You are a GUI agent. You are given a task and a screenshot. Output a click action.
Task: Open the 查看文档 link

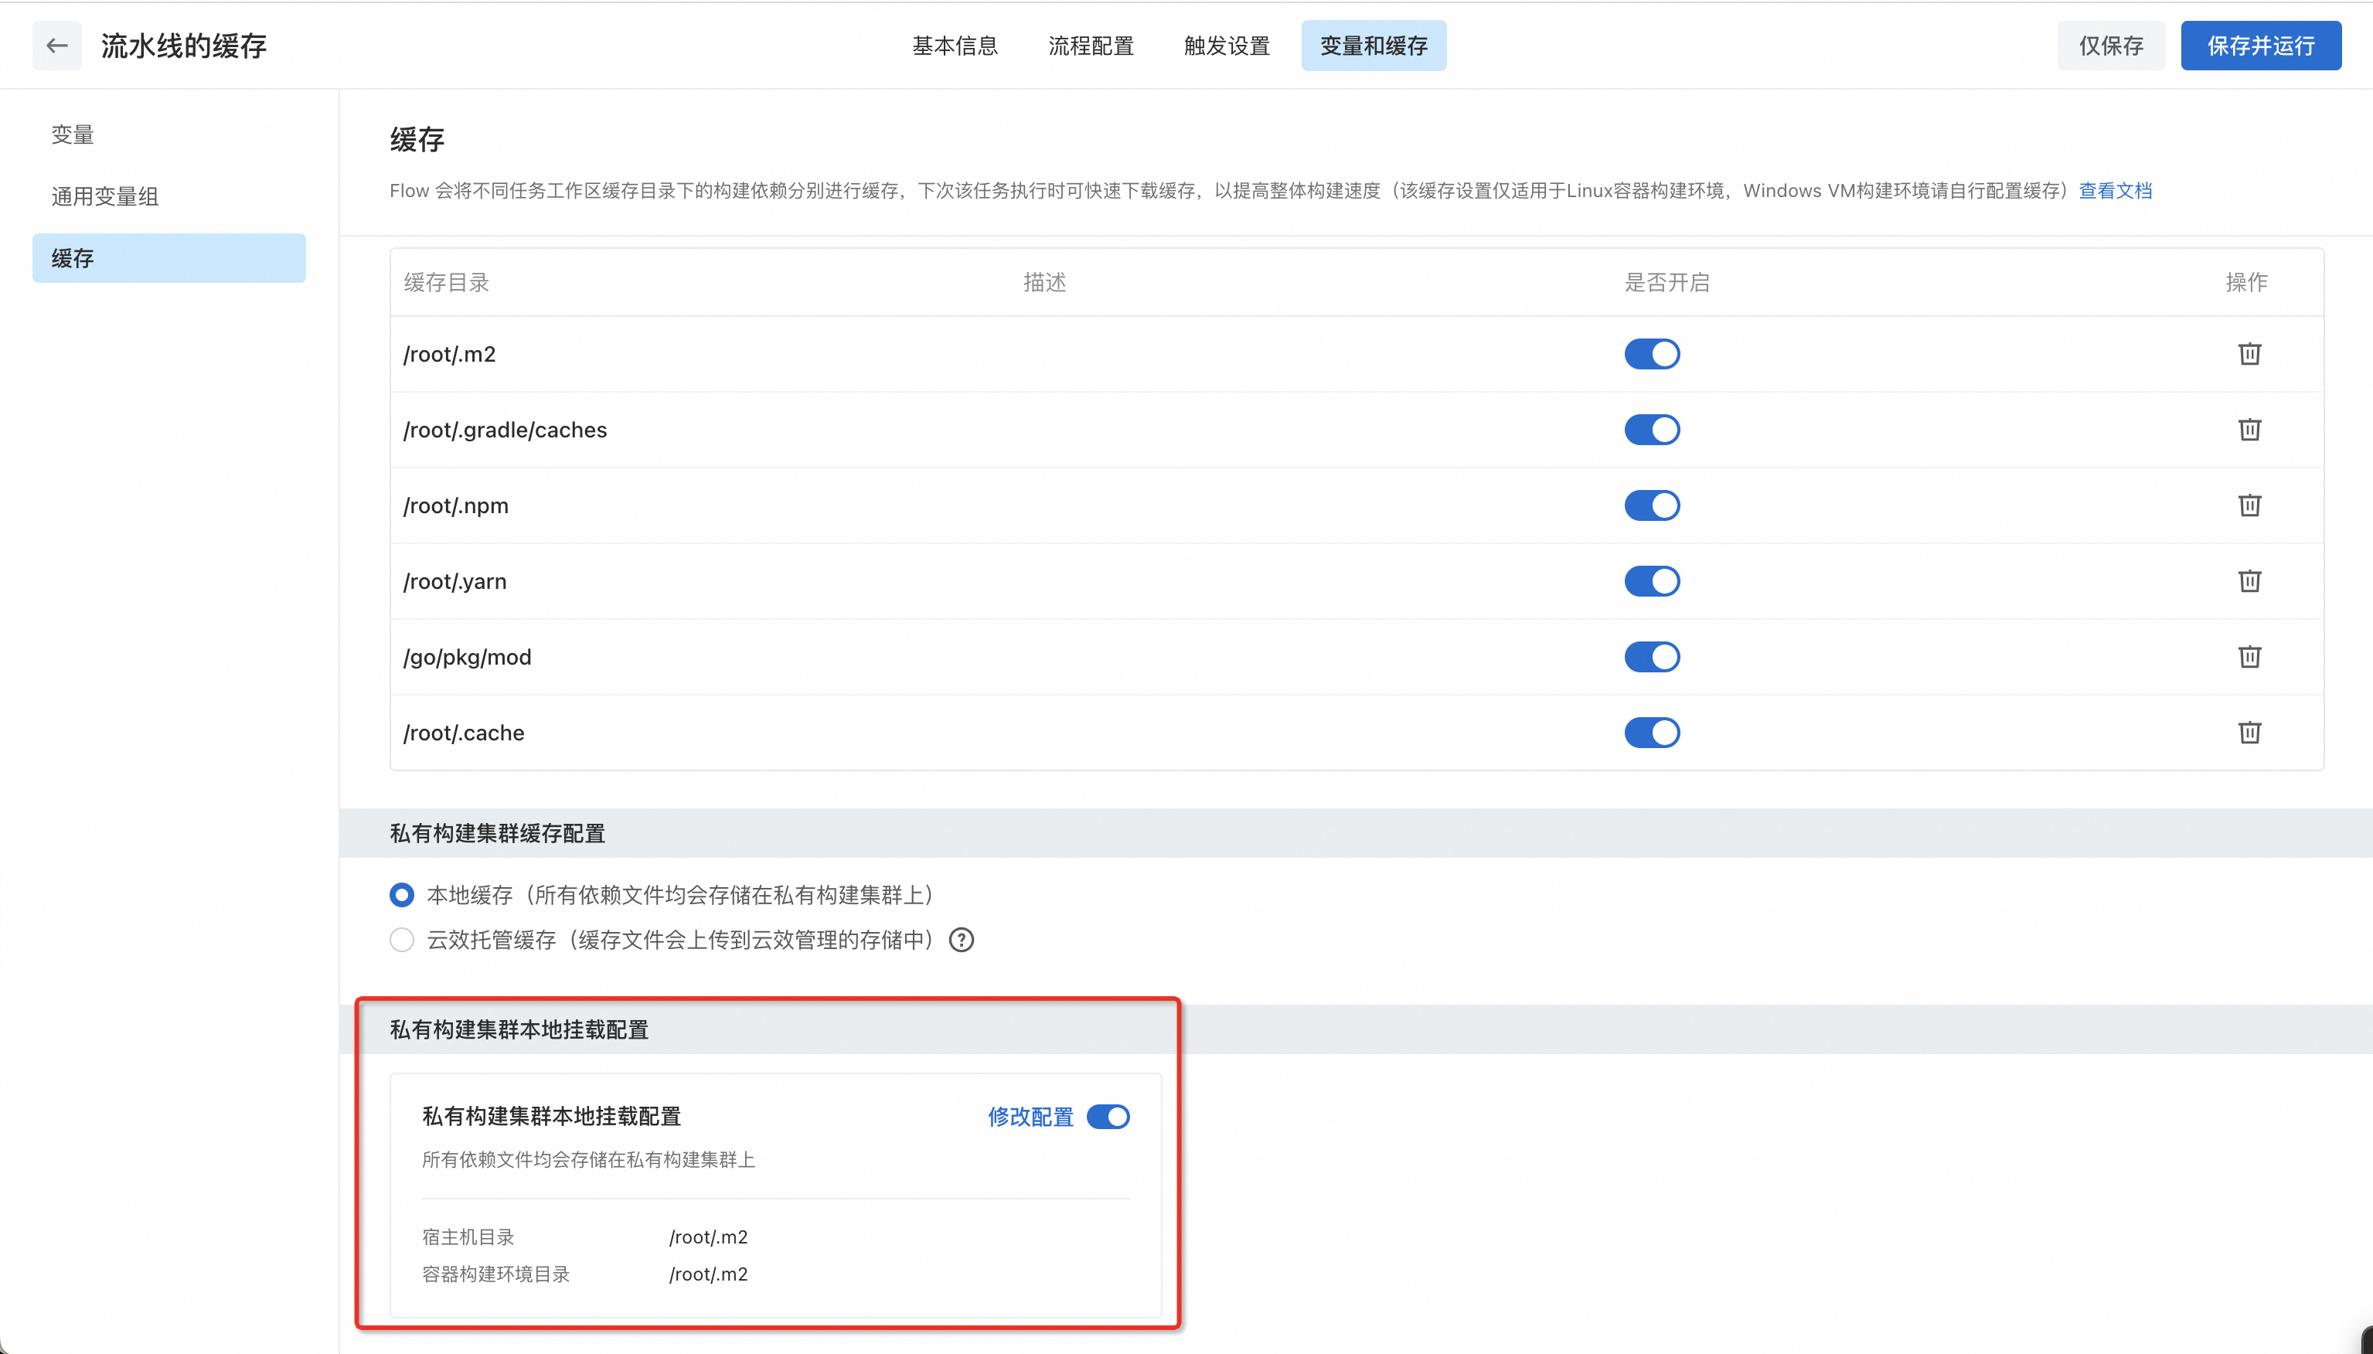(x=2116, y=191)
